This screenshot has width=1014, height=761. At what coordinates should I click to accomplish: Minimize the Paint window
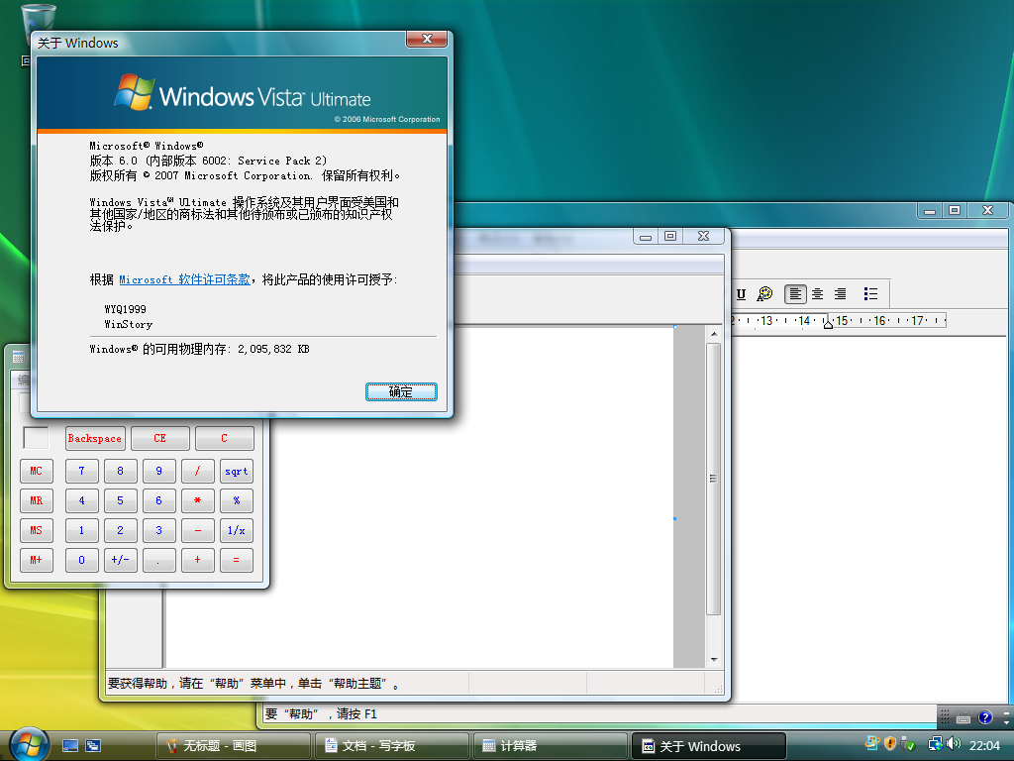click(646, 236)
